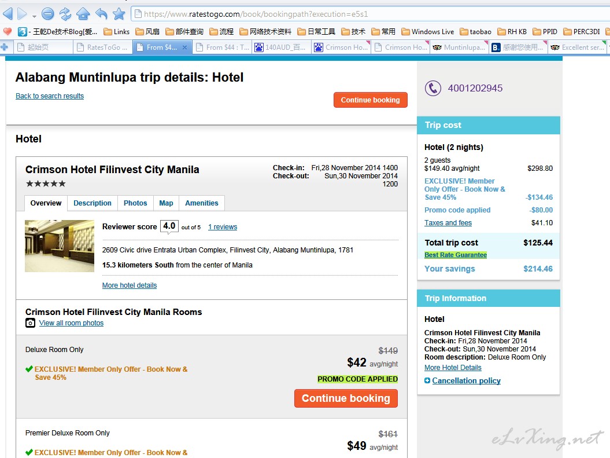610x458 pixels.
Task: Switch to the 140AUD_百... tab
Action: pyautogui.click(x=282, y=47)
